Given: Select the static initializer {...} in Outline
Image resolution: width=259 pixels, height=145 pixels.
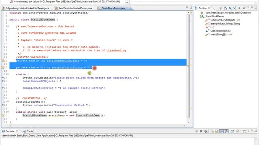Looking at the screenshot, I should click(212, 27).
